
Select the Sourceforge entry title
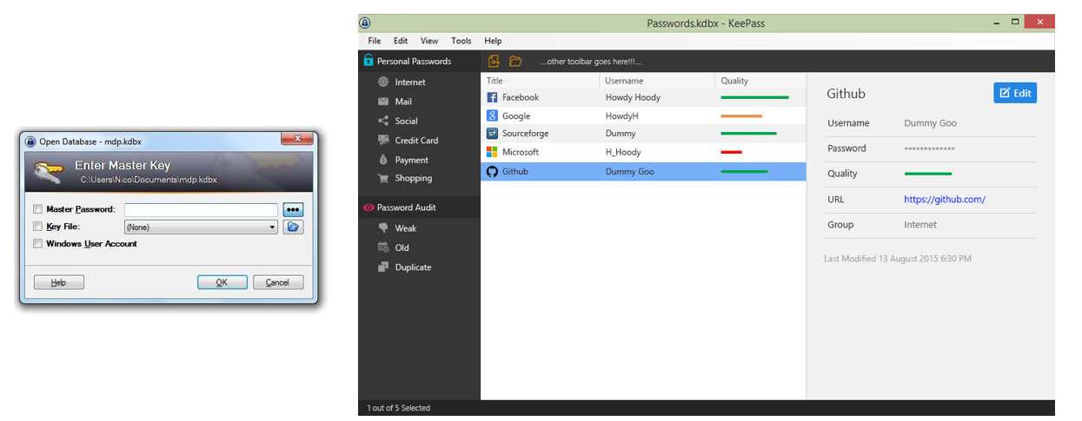pyautogui.click(x=526, y=134)
